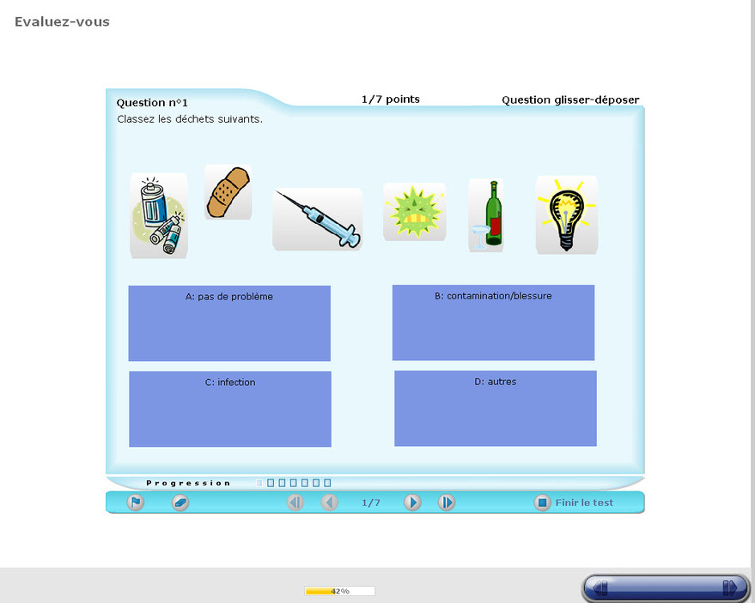This screenshot has height=603, width=755.
Task: Go to the previous question
Action: coord(330,503)
